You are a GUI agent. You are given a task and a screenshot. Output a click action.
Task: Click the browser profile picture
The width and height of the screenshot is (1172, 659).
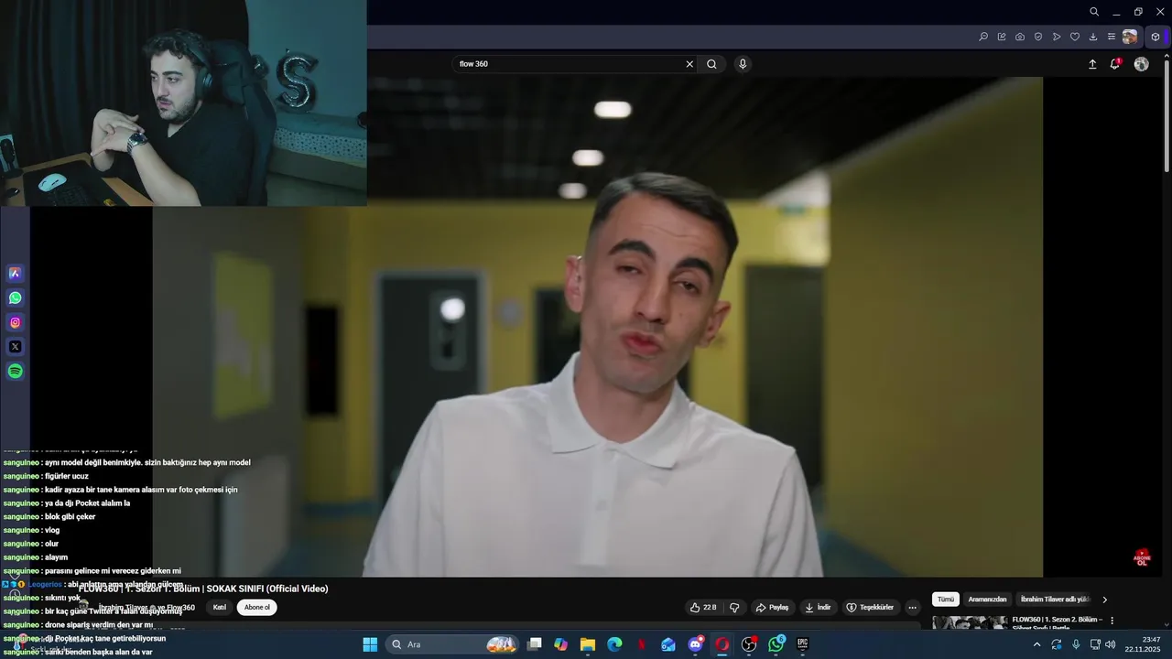[1130, 37]
